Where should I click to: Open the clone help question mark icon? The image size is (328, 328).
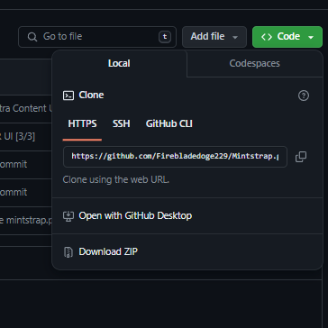click(x=304, y=96)
